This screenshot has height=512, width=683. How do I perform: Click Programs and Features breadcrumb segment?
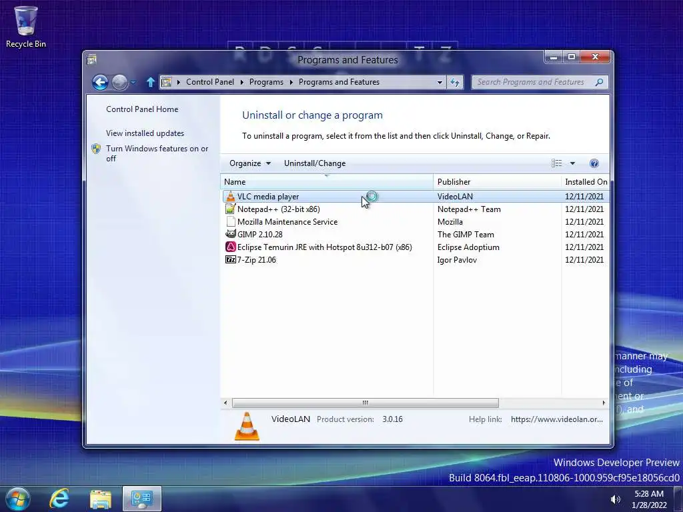(x=339, y=82)
